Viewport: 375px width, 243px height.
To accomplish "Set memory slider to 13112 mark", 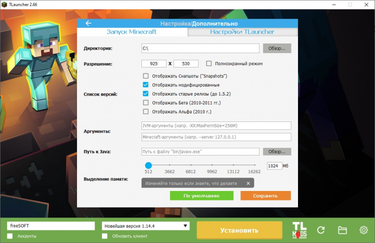I will coord(233,165).
